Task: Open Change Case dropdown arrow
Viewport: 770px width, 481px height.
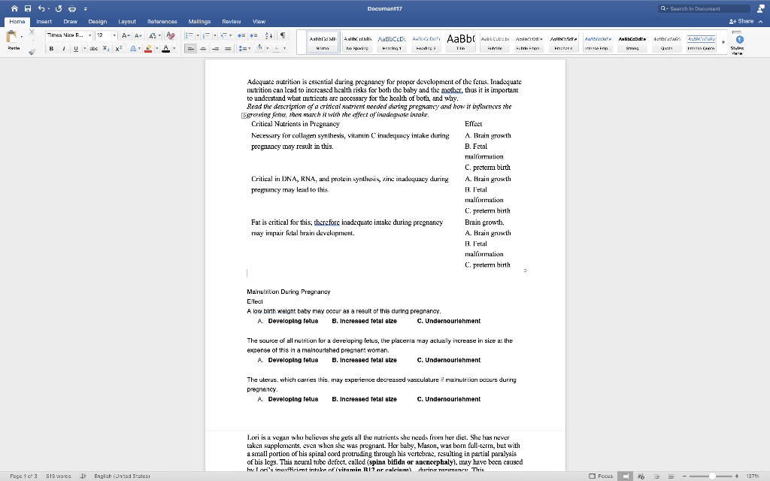Action: pyautogui.click(x=159, y=35)
